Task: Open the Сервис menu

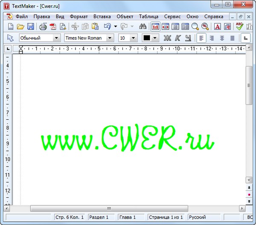Action: (x=172, y=17)
